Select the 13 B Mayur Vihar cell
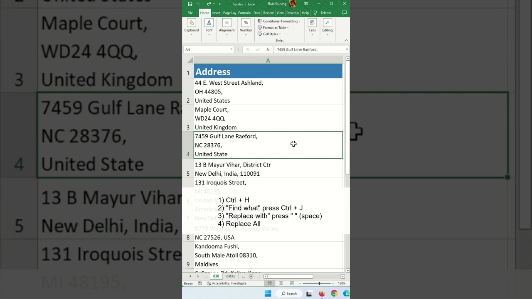 coord(268,169)
